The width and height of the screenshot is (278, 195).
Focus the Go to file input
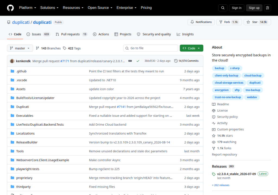[x=151, y=48]
